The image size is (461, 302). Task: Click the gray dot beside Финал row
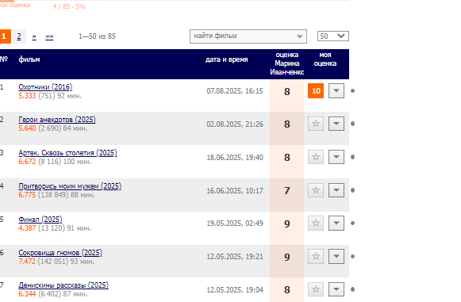pos(353,224)
